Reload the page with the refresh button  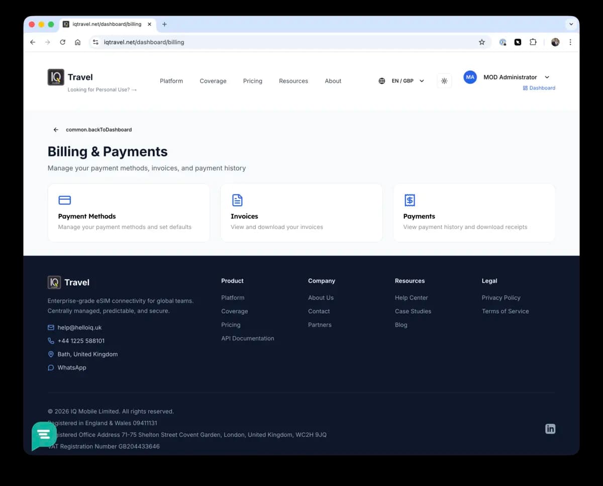coord(62,42)
